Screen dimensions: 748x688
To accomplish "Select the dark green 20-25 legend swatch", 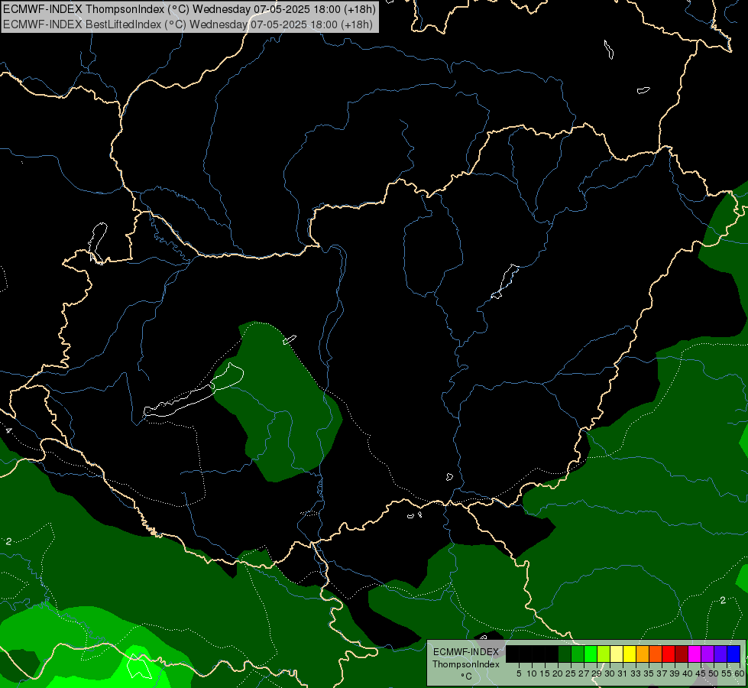I will click(x=565, y=654).
